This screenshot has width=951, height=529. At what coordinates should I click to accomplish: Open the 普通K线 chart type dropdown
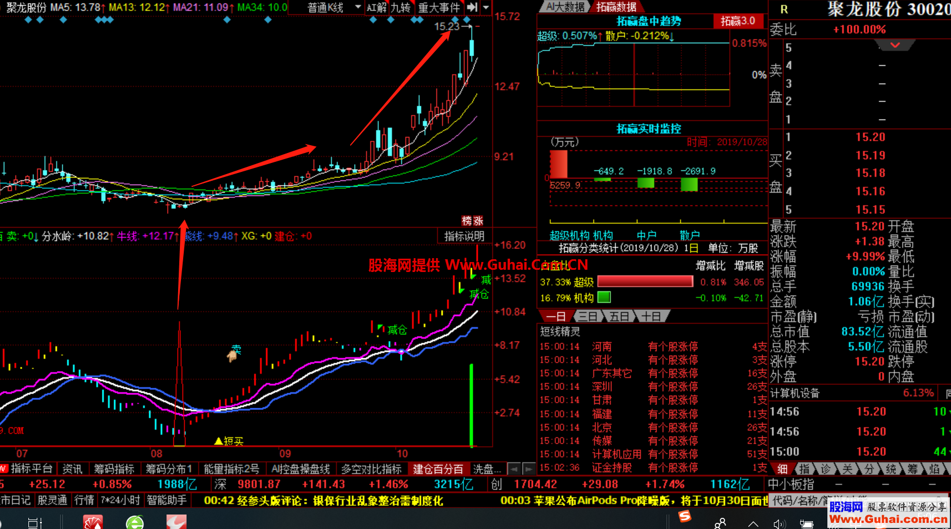pyautogui.click(x=334, y=7)
